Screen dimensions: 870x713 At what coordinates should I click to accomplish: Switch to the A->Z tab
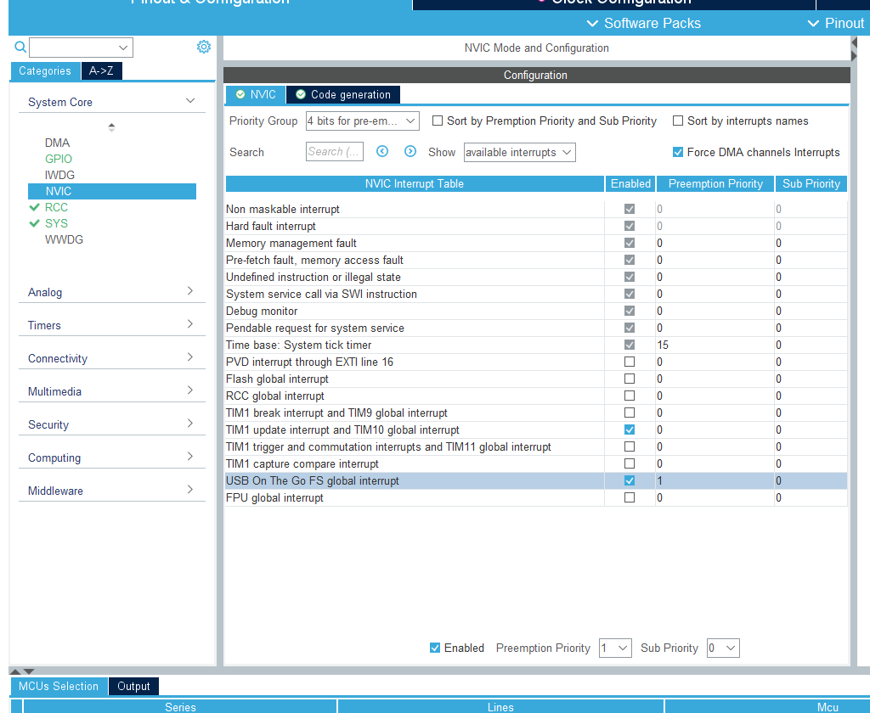(x=102, y=71)
